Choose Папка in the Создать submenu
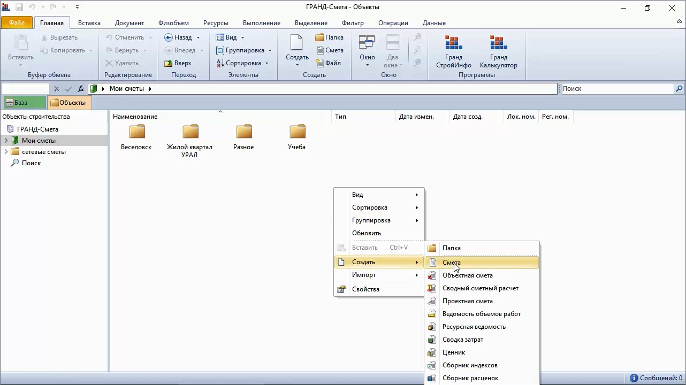 (x=482, y=248)
